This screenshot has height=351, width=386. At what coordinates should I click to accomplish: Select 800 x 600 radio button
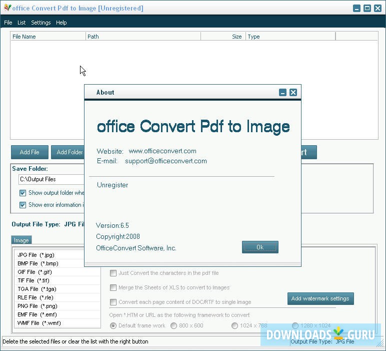pyautogui.click(x=173, y=325)
